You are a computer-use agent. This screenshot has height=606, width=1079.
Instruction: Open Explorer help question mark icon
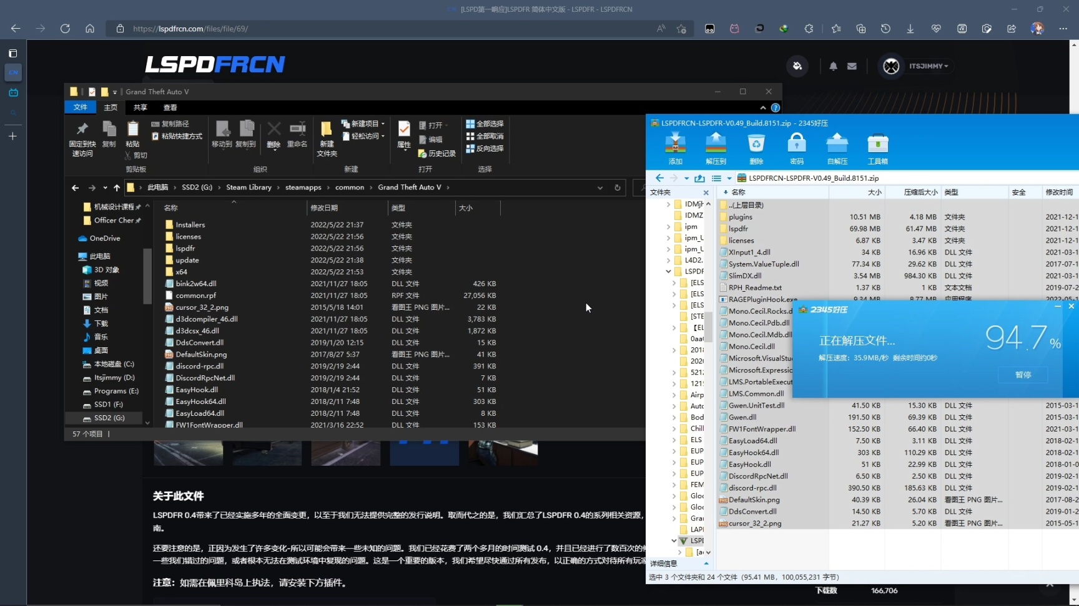776,108
